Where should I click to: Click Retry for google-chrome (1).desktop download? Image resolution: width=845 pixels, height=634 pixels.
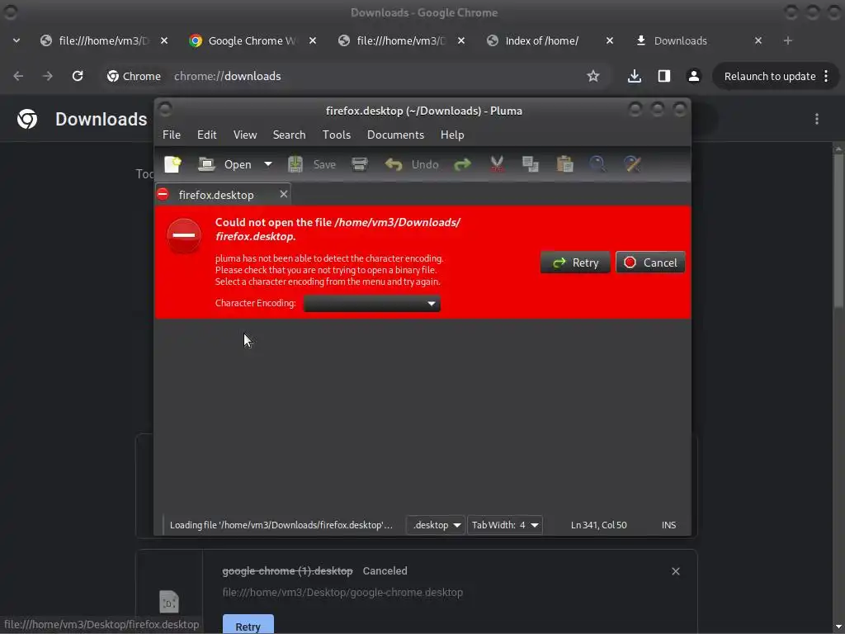pyautogui.click(x=248, y=627)
